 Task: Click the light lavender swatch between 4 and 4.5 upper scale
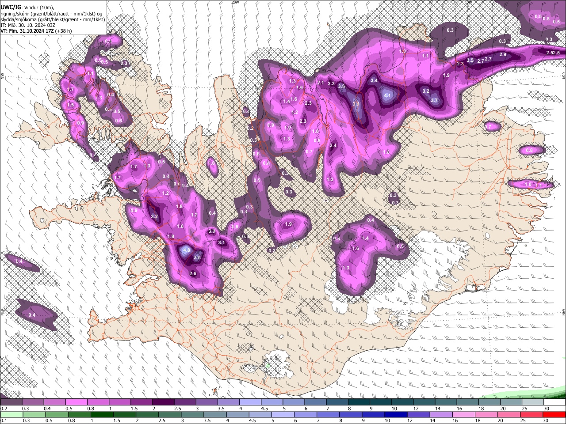[250, 402]
